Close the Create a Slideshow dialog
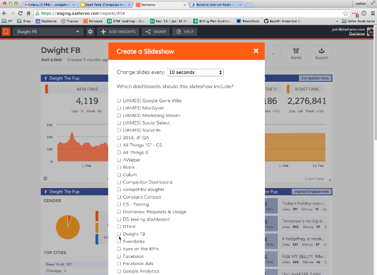The height and width of the screenshot is (275, 377). [x=256, y=51]
